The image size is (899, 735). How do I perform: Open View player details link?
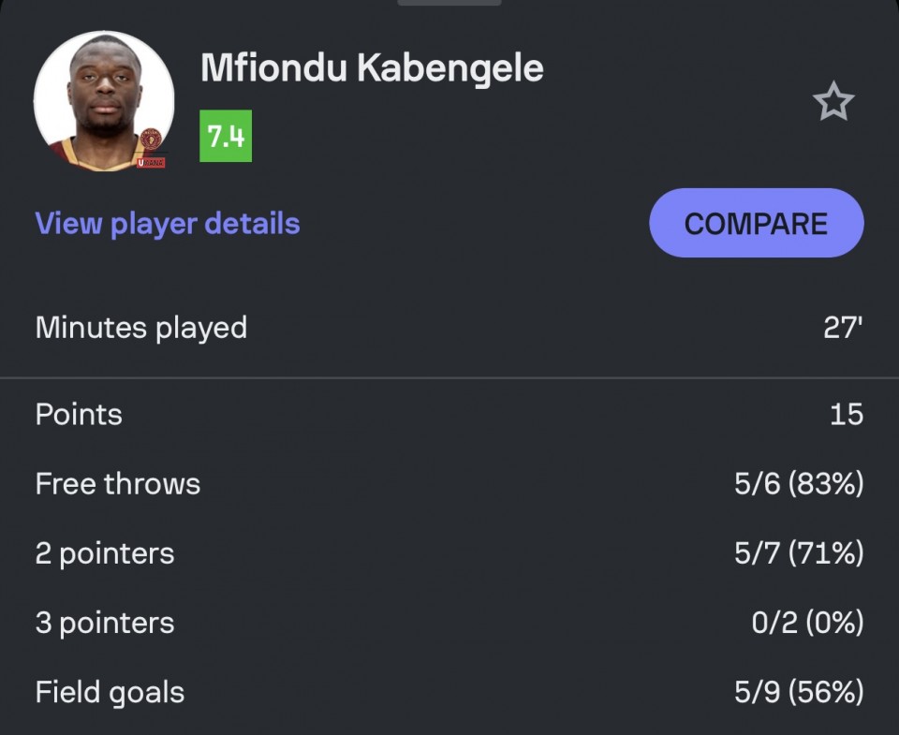coord(168,223)
